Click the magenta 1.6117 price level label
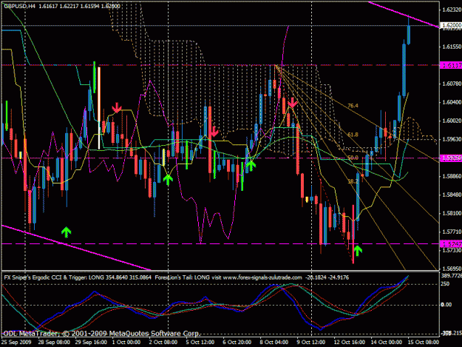The width and height of the screenshot is (462, 347). coord(451,65)
